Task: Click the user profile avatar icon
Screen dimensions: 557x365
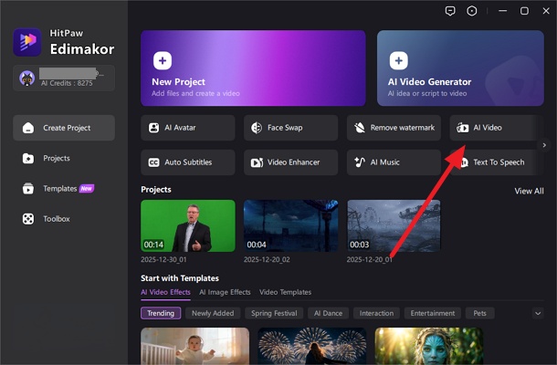Action: pyautogui.click(x=26, y=78)
